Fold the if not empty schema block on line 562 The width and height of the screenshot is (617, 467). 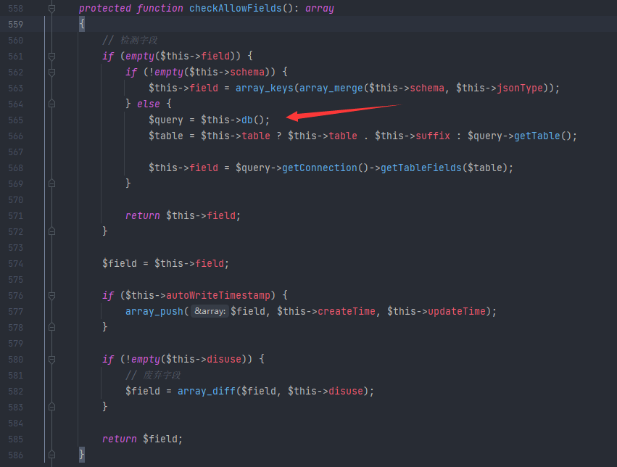coord(51,72)
